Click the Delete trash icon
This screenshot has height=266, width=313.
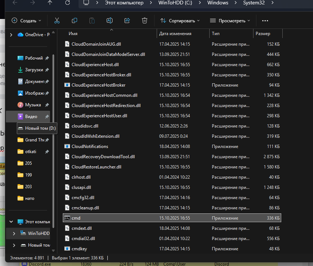[145, 20]
